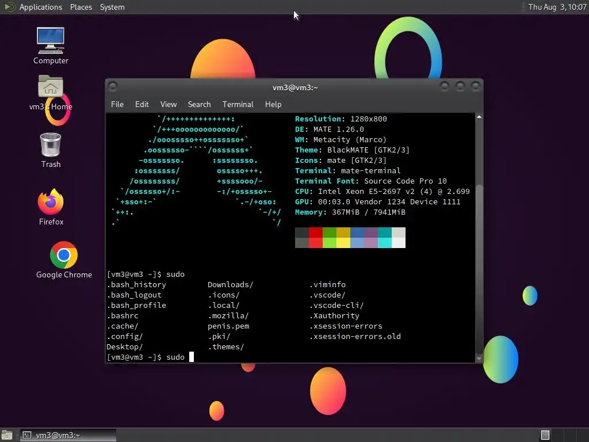
Task: Open the terminal Search menu
Action: (199, 105)
